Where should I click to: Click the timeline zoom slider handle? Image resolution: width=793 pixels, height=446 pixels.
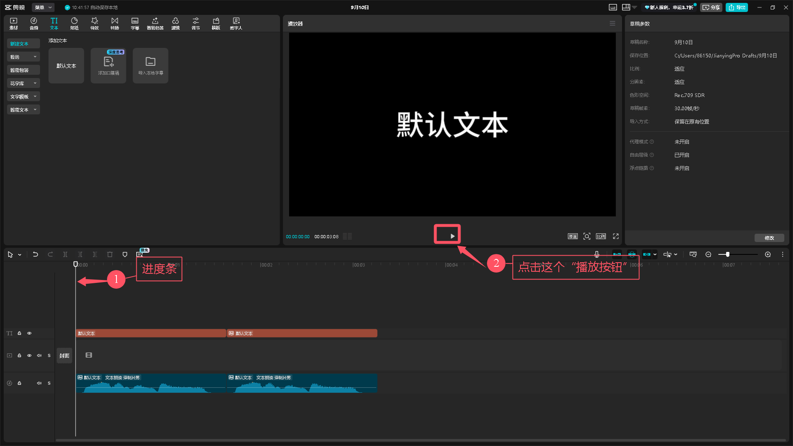point(728,254)
